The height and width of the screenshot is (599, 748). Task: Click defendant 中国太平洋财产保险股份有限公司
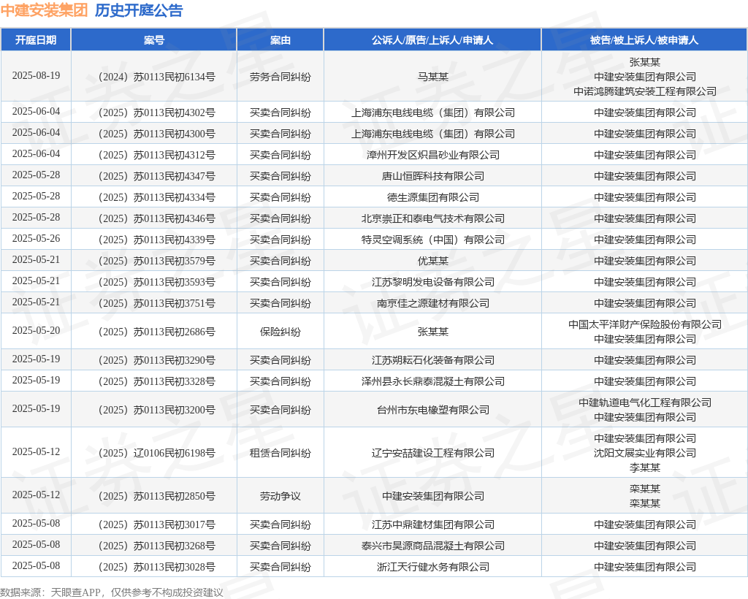coord(644,324)
